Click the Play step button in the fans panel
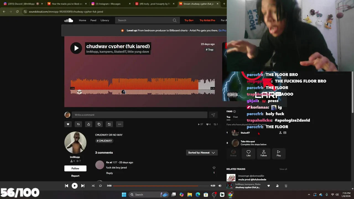This screenshot has width=354, height=199. (279, 153)
